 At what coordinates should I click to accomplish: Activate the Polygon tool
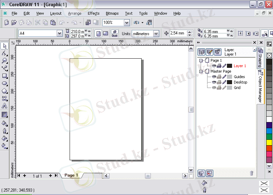(x=4, y=91)
